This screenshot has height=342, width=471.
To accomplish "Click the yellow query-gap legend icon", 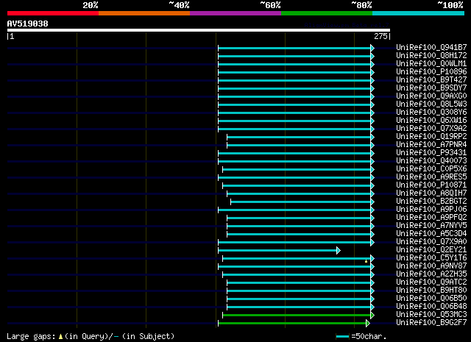I will tap(60, 337).
